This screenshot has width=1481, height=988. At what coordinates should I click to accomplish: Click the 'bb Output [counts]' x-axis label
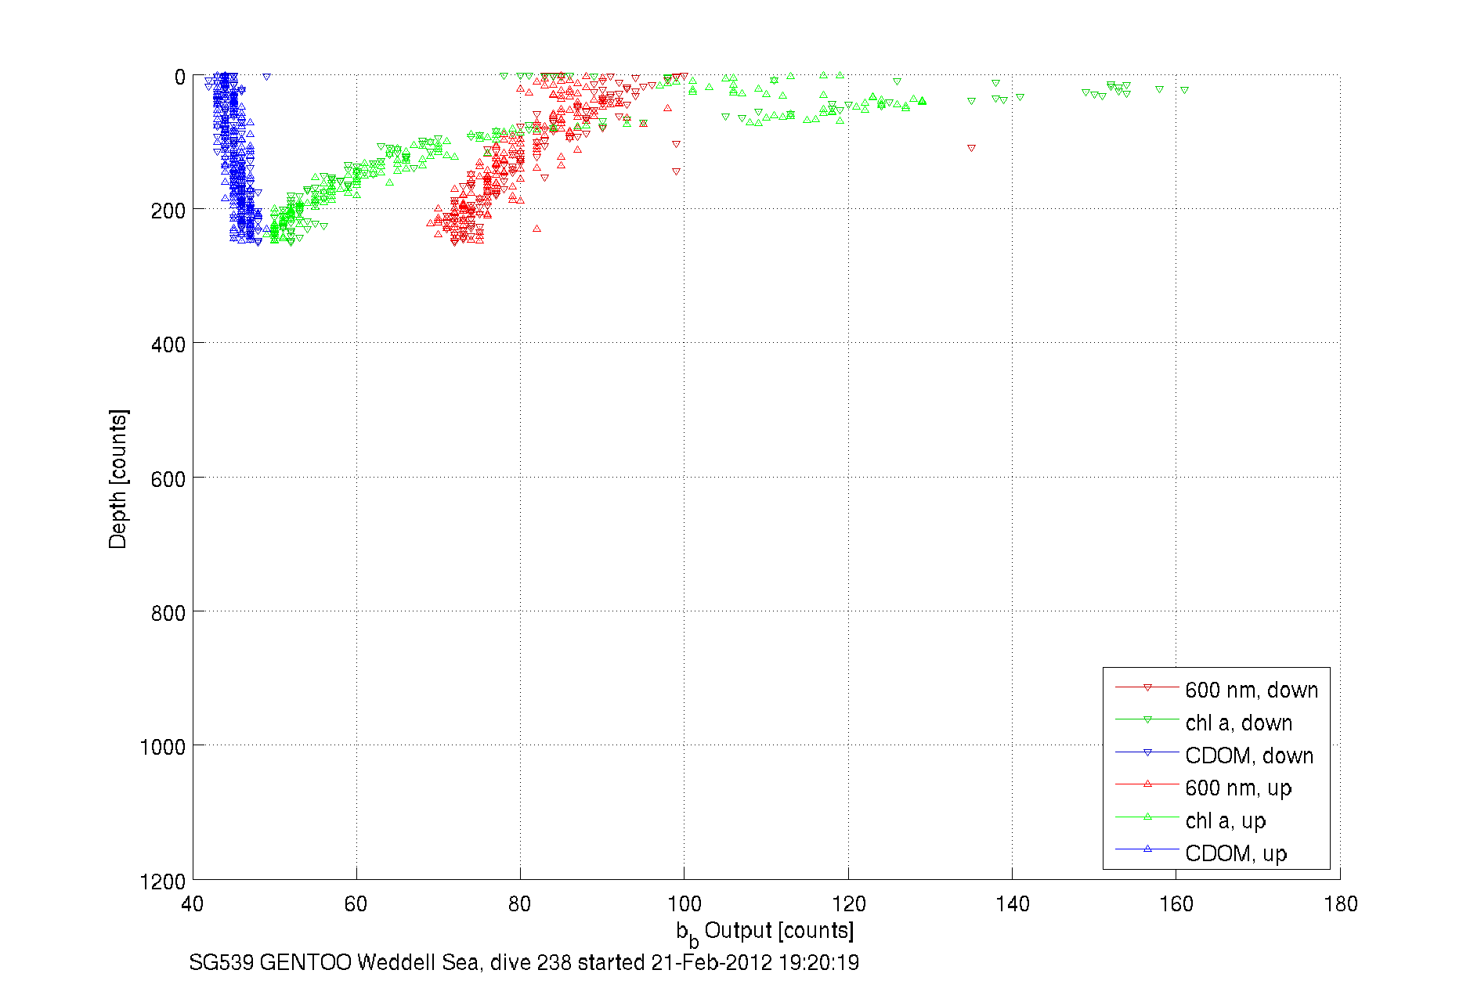click(765, 932)
